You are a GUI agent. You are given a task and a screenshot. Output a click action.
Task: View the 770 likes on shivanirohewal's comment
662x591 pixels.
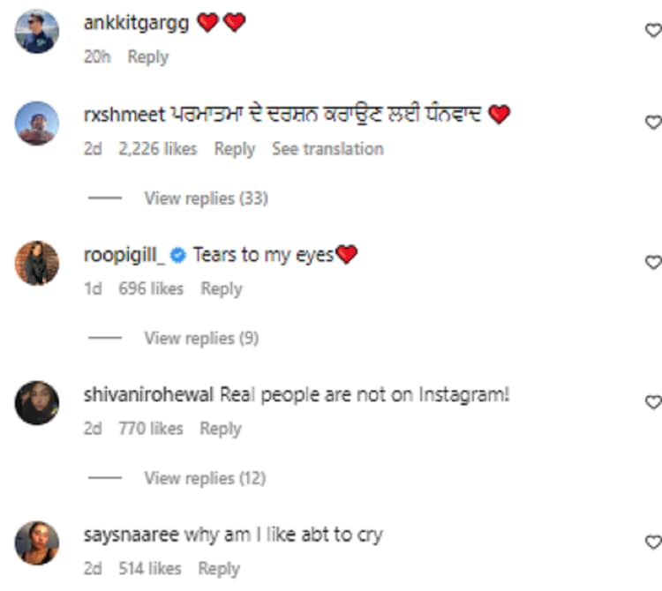150,429
